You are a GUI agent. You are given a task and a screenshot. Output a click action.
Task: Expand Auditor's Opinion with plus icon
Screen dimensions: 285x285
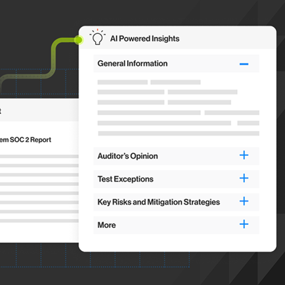click(244, 155)
